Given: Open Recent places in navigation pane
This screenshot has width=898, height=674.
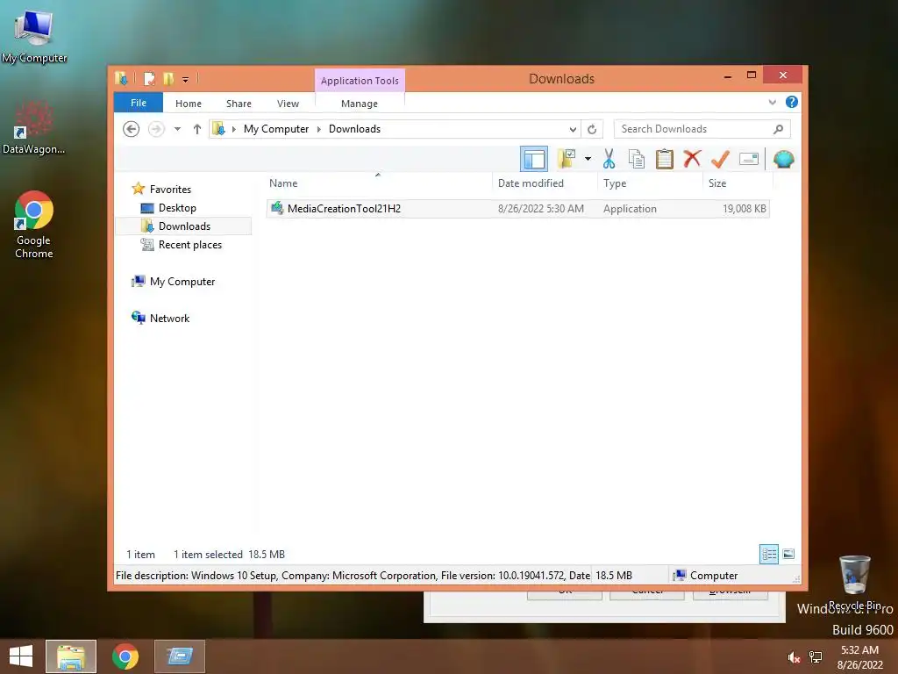Looking at the screenshot, I should 189,245.
